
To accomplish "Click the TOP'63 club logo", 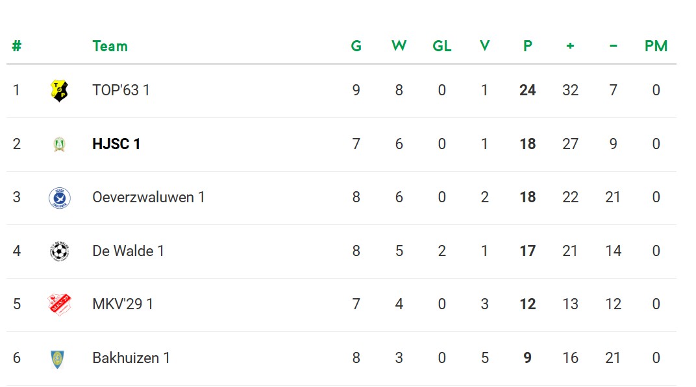I will (x=60, y=90).
